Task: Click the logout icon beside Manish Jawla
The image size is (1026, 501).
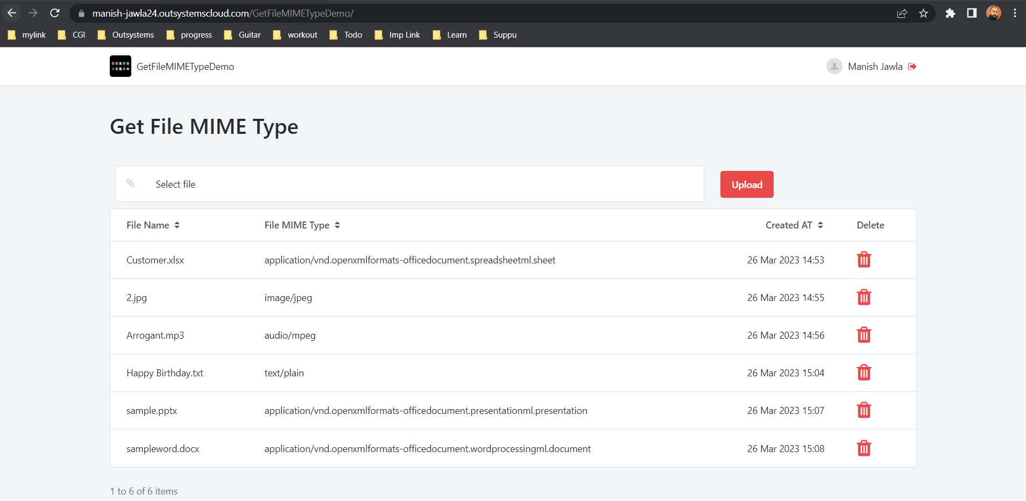Action: 912,67
